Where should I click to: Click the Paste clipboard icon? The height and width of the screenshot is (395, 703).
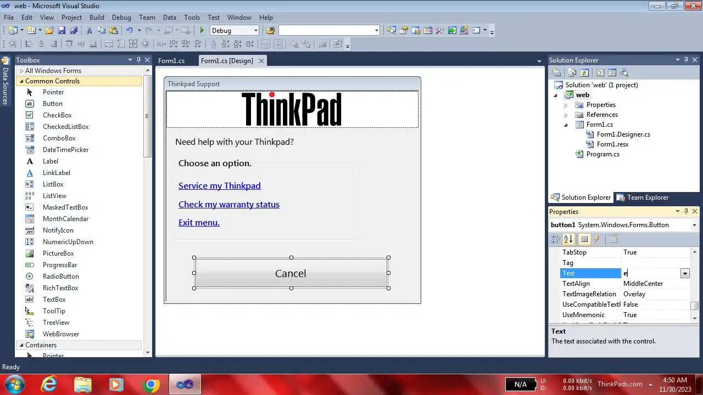point(114,30)
